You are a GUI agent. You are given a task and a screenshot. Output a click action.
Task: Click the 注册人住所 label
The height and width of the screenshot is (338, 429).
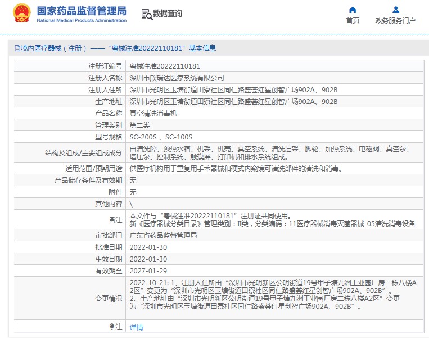pos(105,90)
